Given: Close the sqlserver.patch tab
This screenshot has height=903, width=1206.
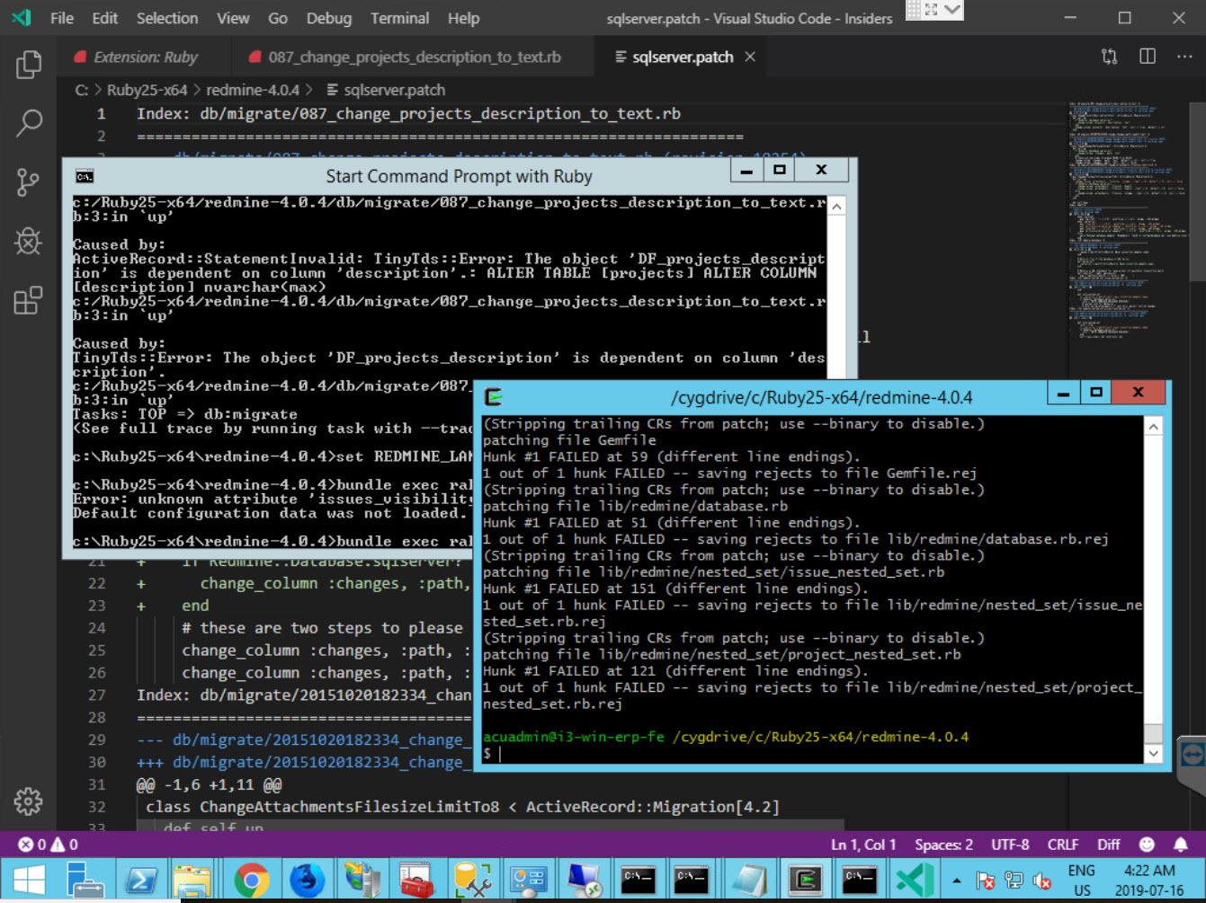Looking at the screenshot, I should [x=750, y=57].
